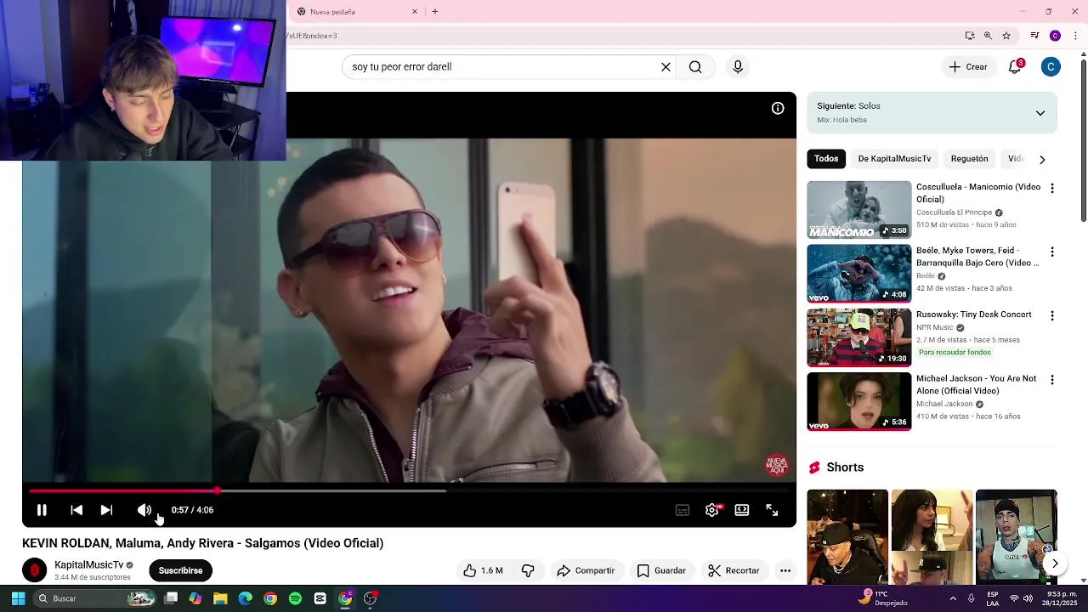Install the app from the address bar icon
This screenshot has width=1088, height=612.
coord(970,36)
